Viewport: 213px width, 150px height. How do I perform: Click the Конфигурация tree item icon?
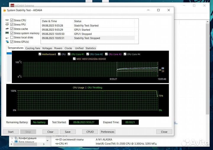tap(16, 138)
